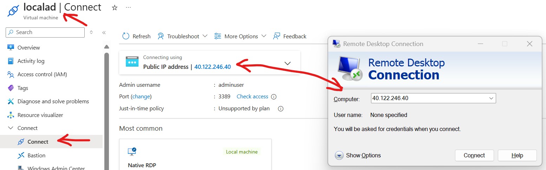Viewport: 546px width, 170px height.
Task: Open Resource visualizer
Action: pyautogui.click(x=40, y=115)
